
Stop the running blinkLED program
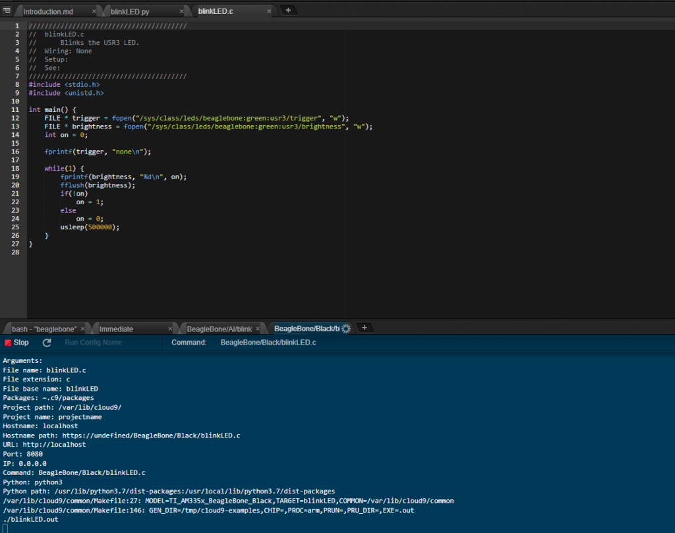pyautogui.click(x=16, y=343)
